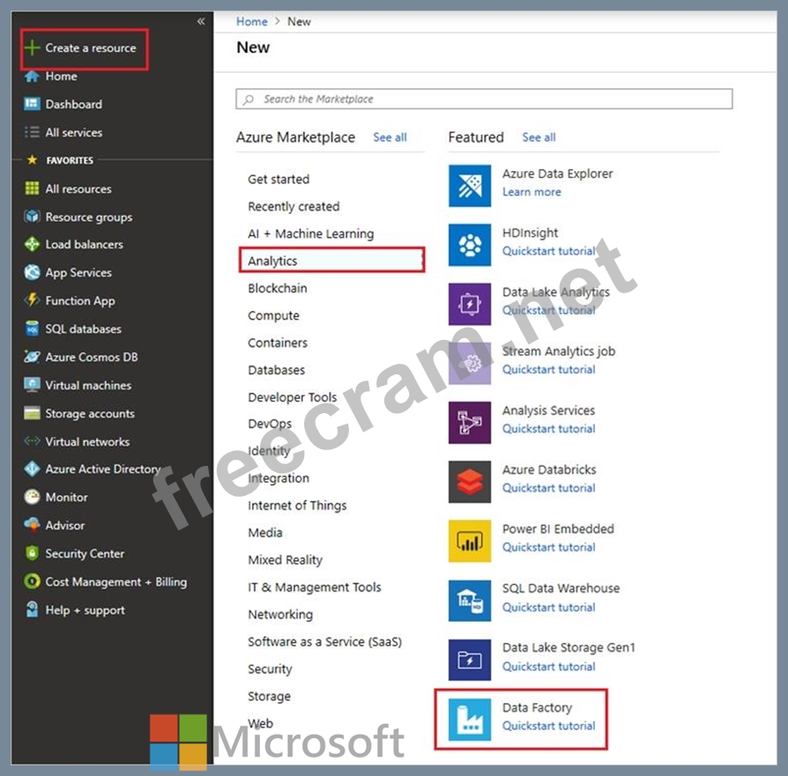Open the Virtual networks icon

pos(32,441)
